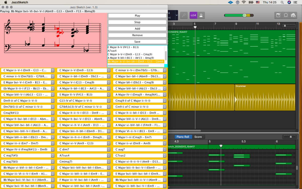
Task: Toggle the metronome in GarageBand
Action: coord(201,15)
